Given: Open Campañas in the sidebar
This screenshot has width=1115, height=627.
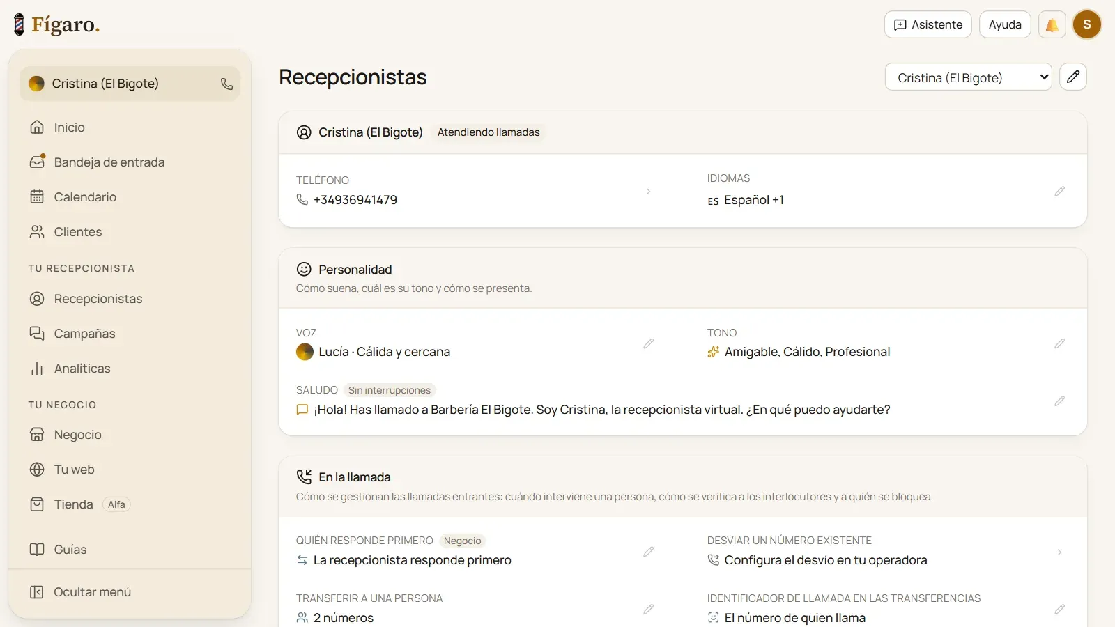Looking at the screenshot, I should click(x=130, y=334).
